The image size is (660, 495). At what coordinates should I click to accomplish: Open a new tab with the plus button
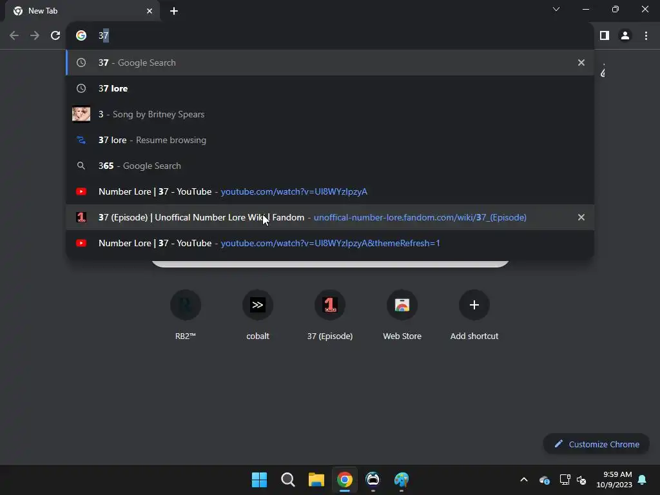pos(174,11)
